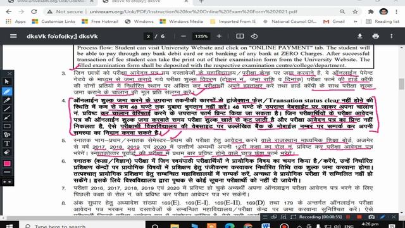Open a new browser tab
This screenshot has width=405, height=228.
pyautogui.click(x=201, y=1)
